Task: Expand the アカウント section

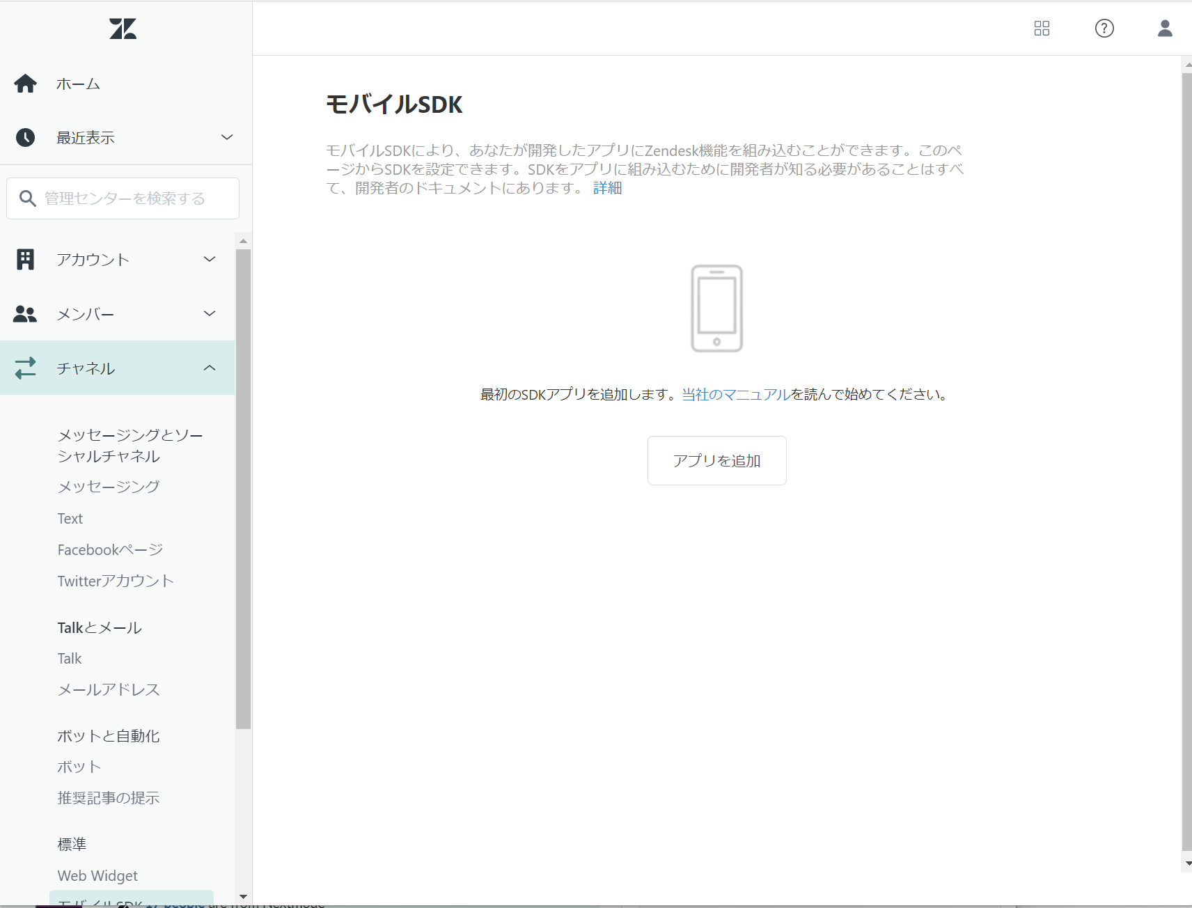Action: [x=209, y=259]
